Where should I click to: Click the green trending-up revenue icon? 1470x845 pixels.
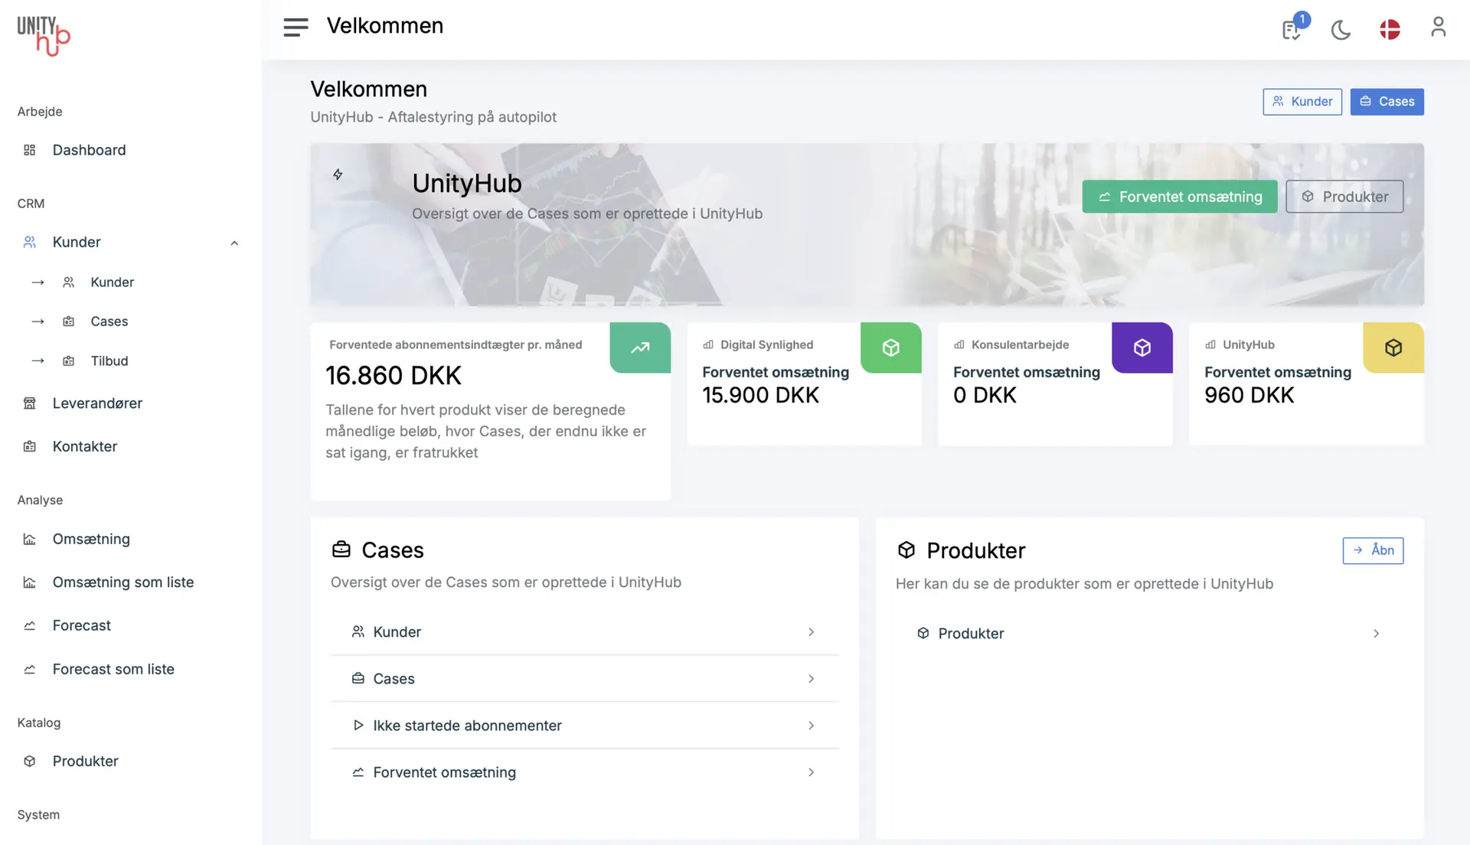pyautogui.click(x=640, y=347)
